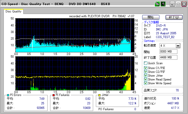Minimize the CD Speed window
Image resolution: width=188 pixels, height=114 pixels.
(172, 4)
